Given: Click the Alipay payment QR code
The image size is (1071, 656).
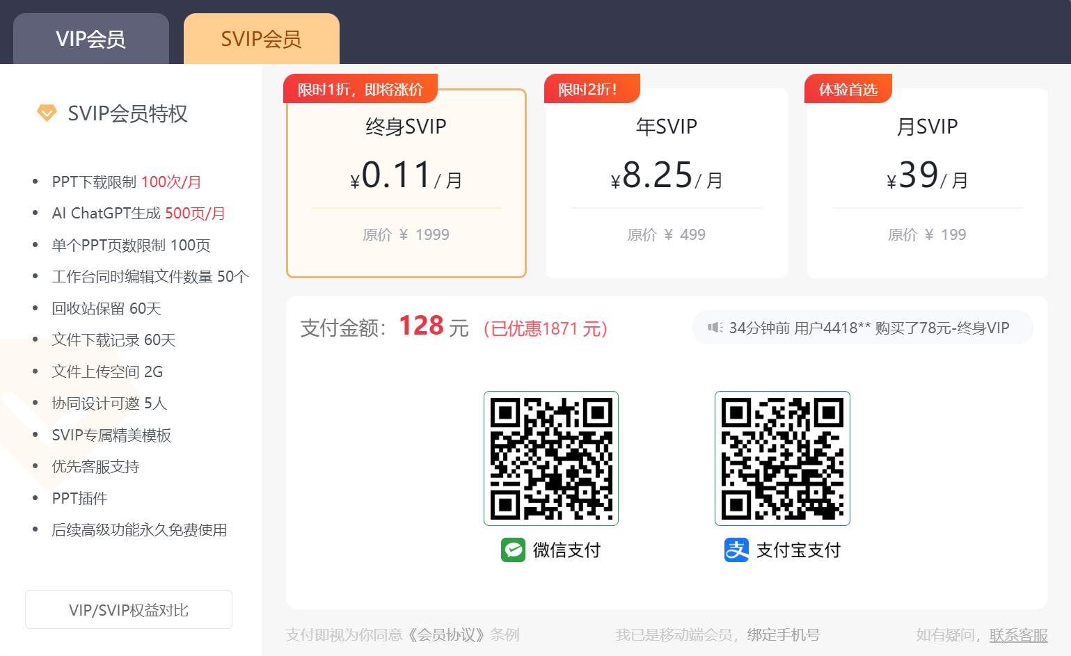Looking at the screenshot, I should click(782, 458).
